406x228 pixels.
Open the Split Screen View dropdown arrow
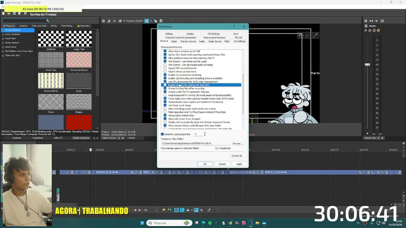(124, 21)
